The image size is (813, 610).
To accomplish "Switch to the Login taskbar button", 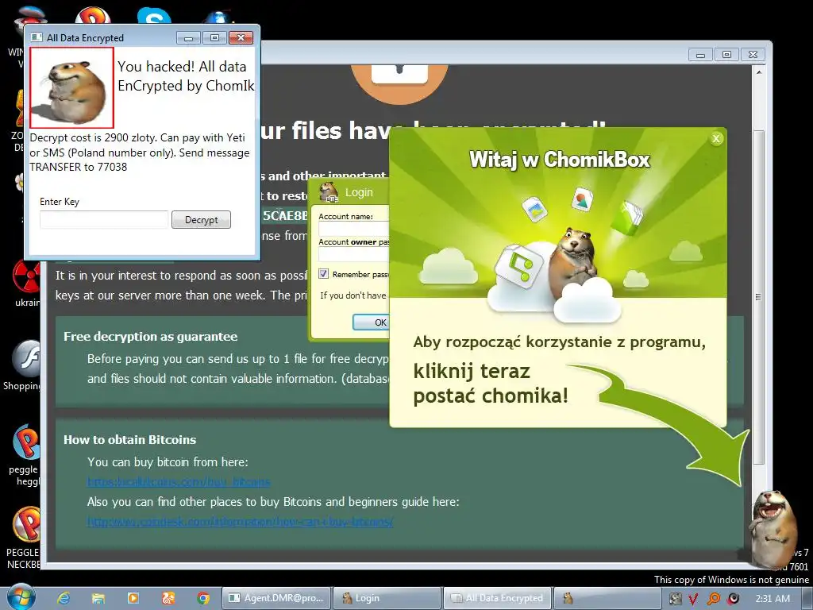I will click(x=387, y=598).
